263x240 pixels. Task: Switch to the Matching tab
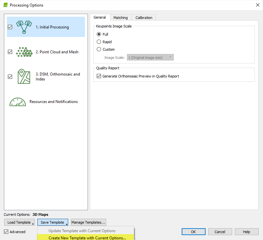(x=120, y=18)
